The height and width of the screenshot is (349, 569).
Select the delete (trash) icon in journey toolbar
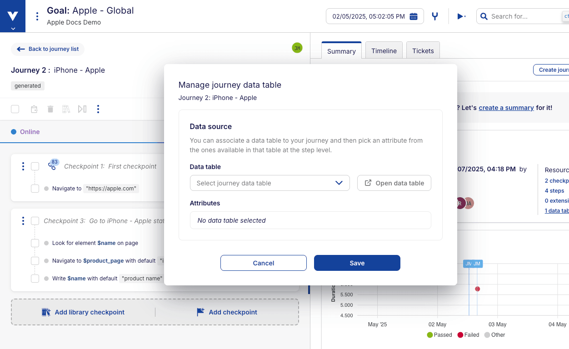(50, 109)
